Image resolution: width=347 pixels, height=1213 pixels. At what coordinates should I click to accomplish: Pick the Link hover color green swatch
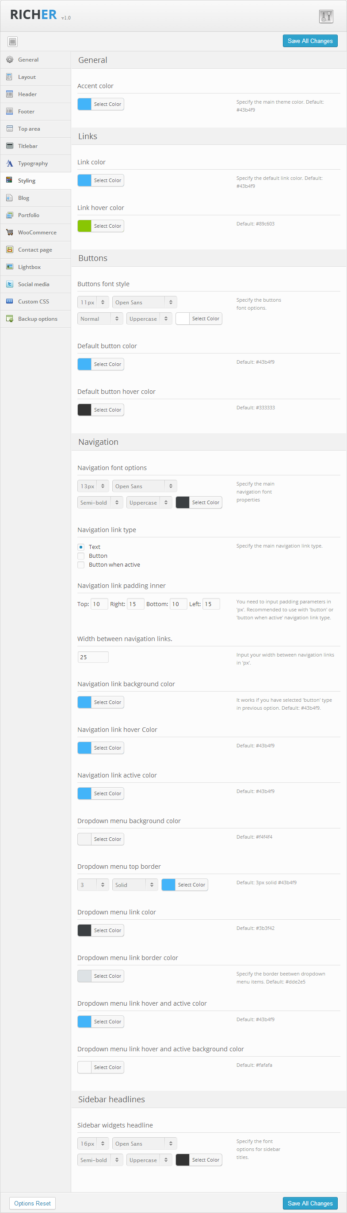84,226
